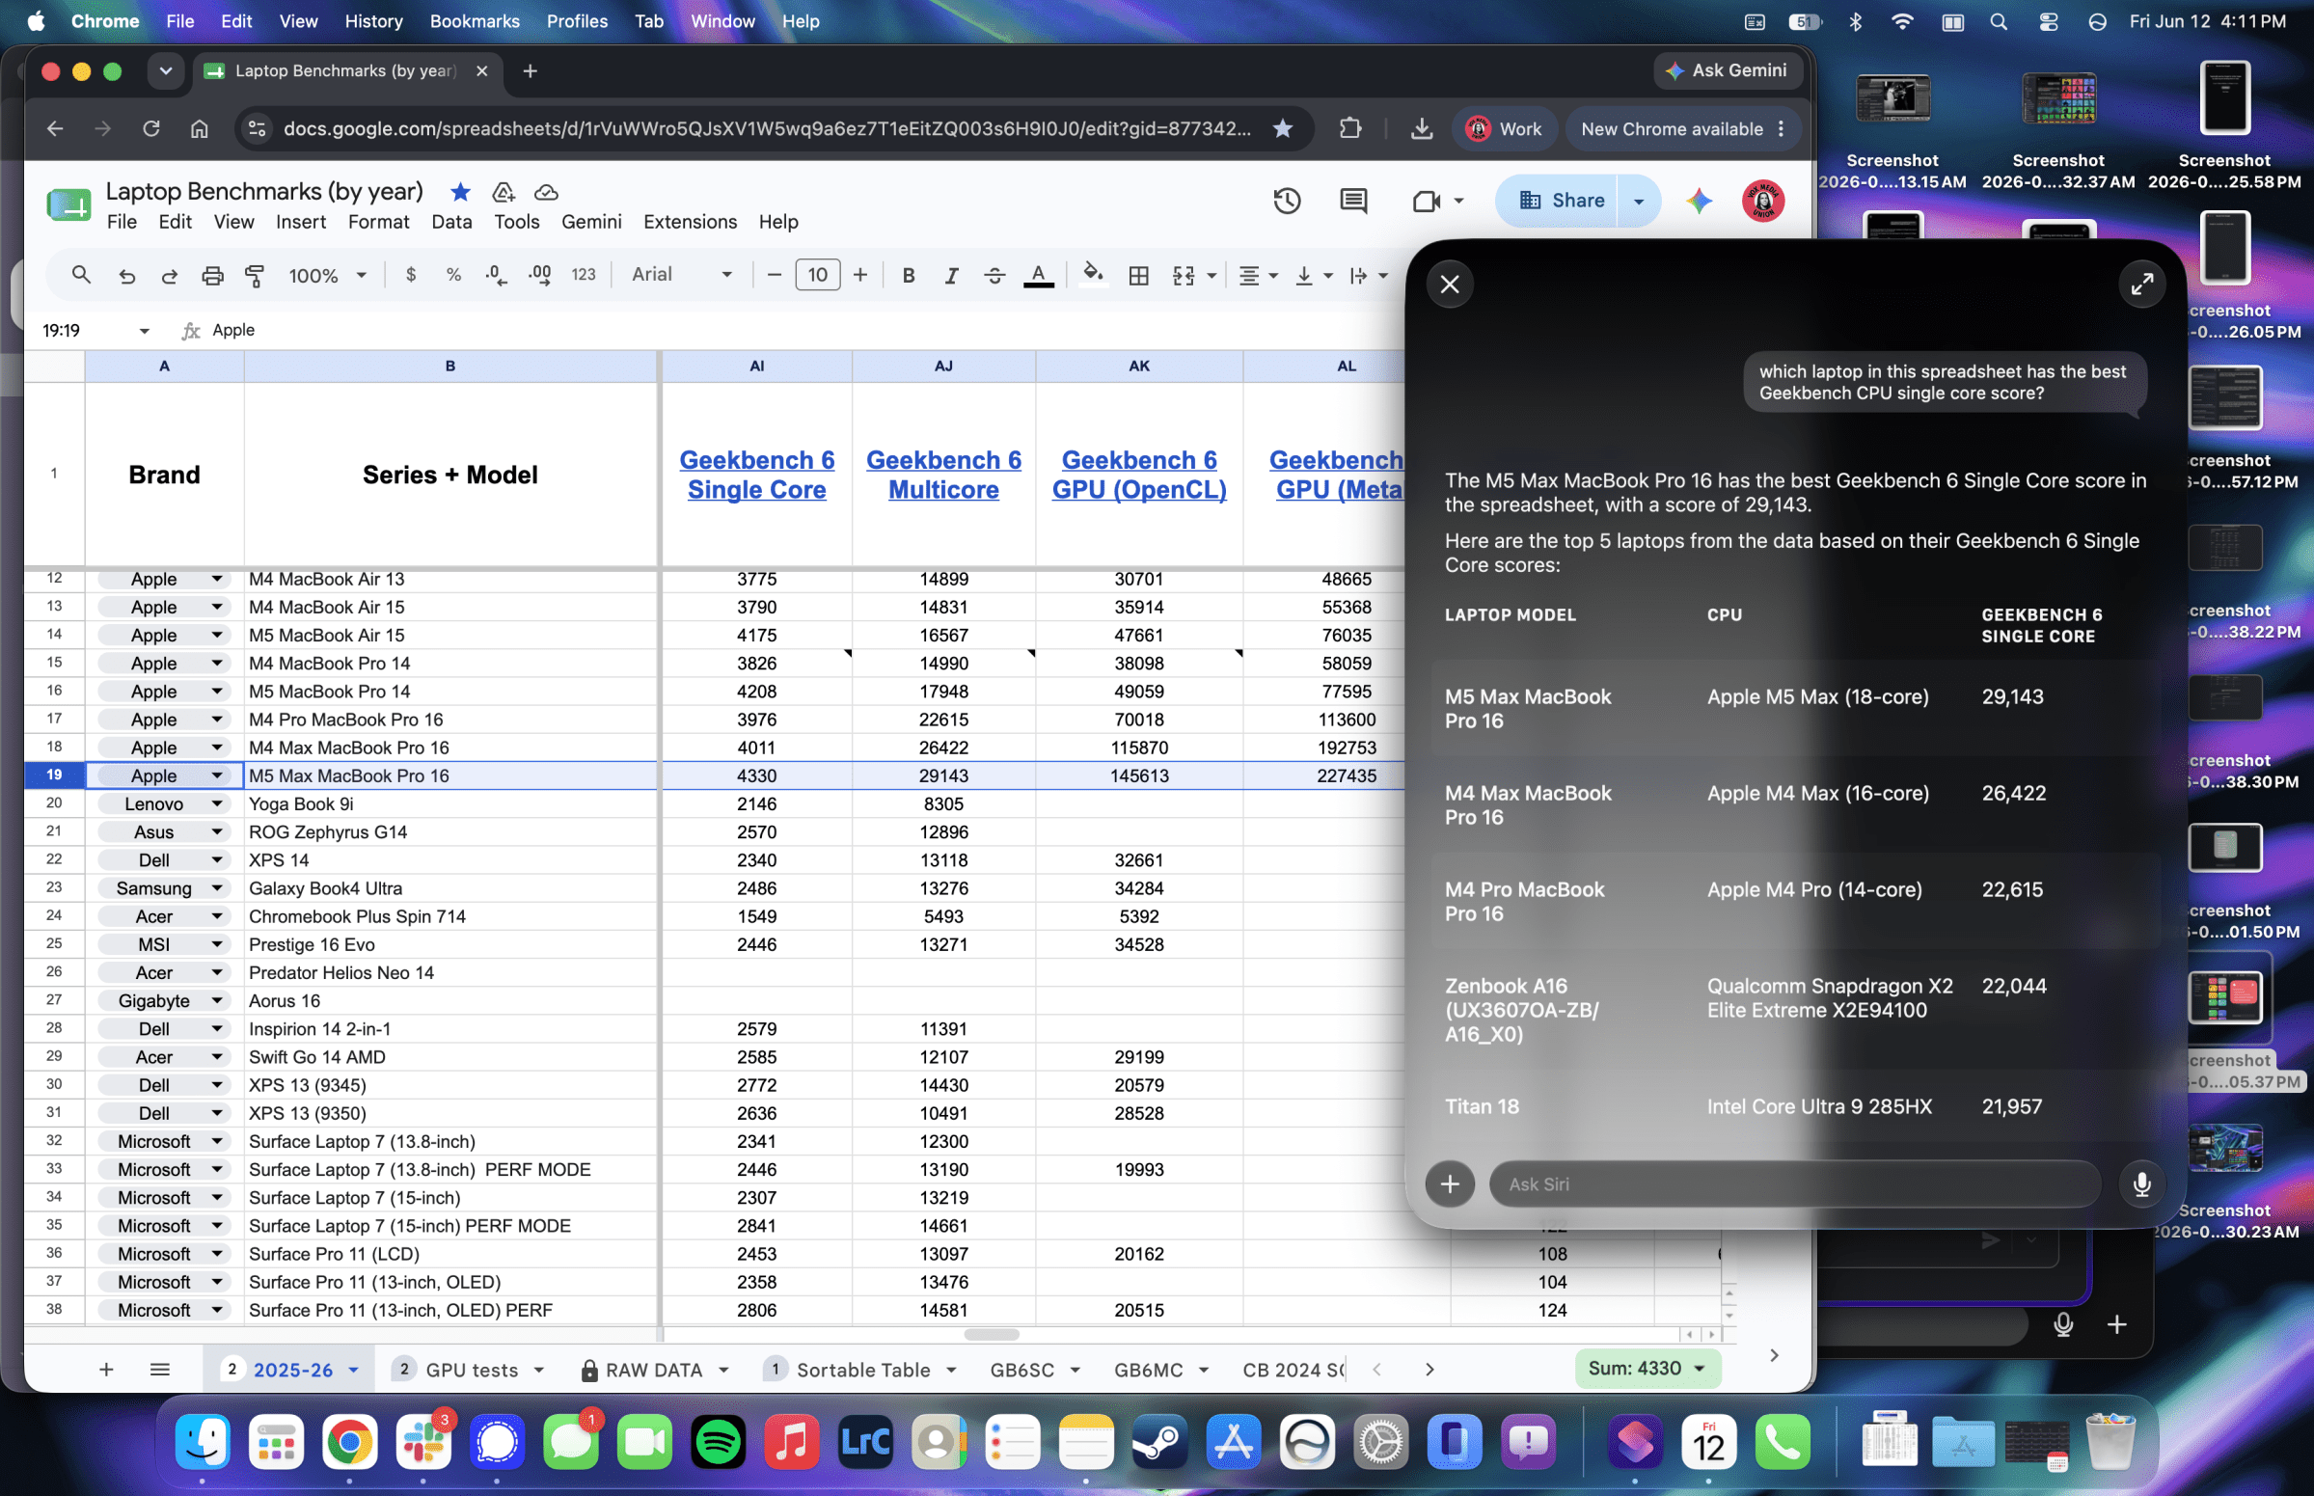The height and width of the screenshot is (1496, 2314).
Task: Open Geekbench 6 GPU (OpenCL) link
Action: [x=1138, y=475]
